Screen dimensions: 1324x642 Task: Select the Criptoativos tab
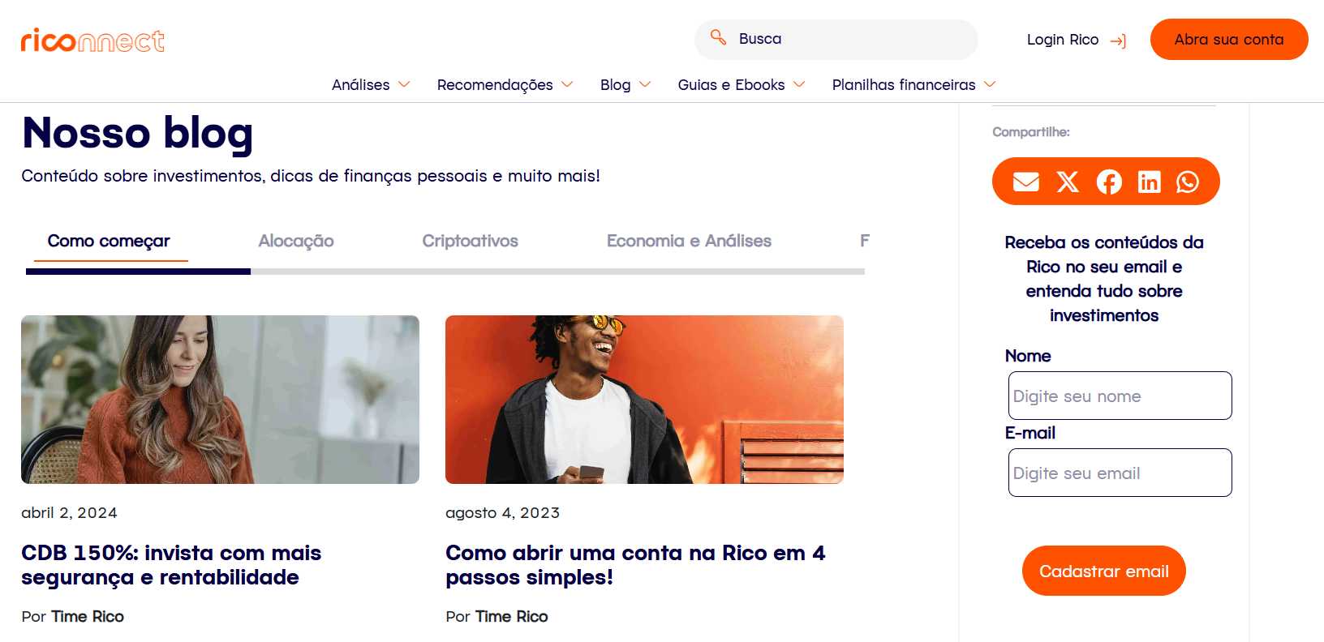[470, 241]
